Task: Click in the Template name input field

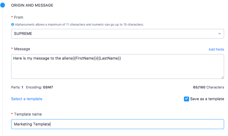Action: tap(118, 124)
